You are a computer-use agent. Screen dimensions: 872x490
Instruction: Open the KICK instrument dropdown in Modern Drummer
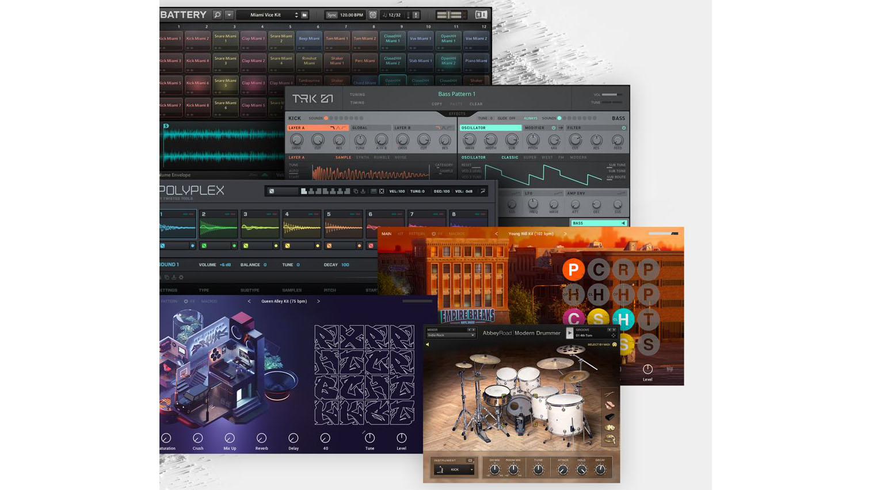point(455,470)
